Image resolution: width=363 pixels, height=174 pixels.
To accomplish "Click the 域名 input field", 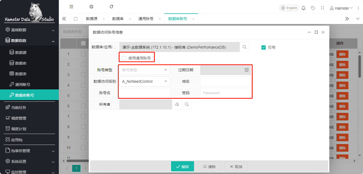I will click(x=226, y=81).
